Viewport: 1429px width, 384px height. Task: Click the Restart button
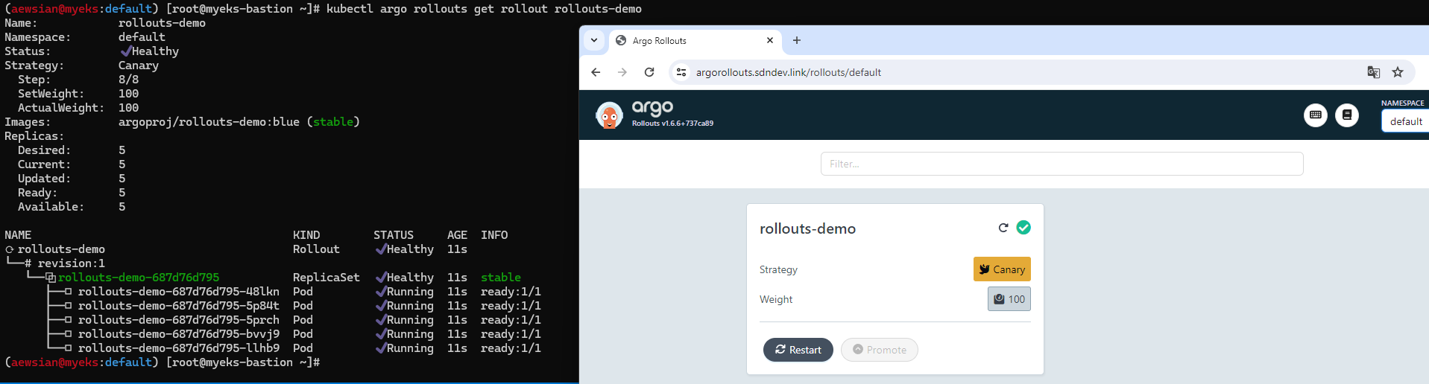798,350
